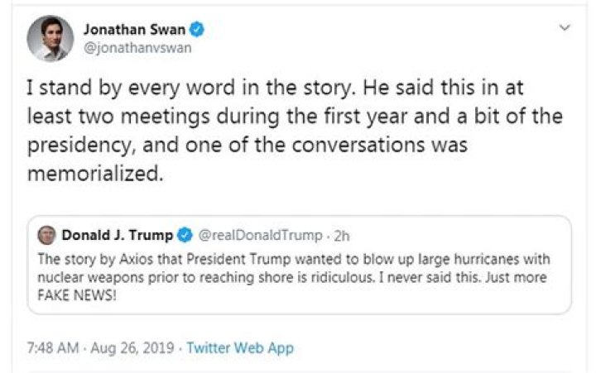Open the Twitter Web App source link

(x=240, y=347)
